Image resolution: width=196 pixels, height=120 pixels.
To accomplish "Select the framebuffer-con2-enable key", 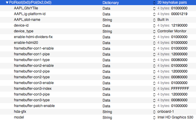I will tap(34, 66).
